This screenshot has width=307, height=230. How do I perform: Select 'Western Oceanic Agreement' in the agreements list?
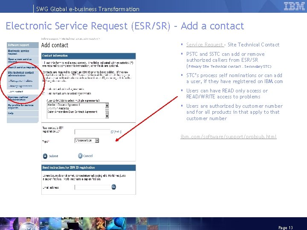pyautogui.click(x=64, y=105)
